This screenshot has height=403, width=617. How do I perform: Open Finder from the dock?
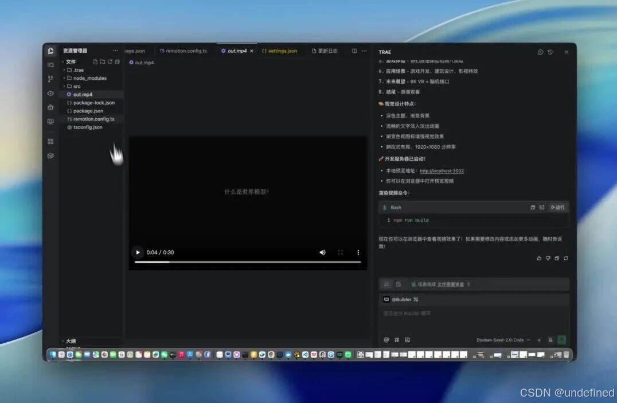click(x=53, y=355)
